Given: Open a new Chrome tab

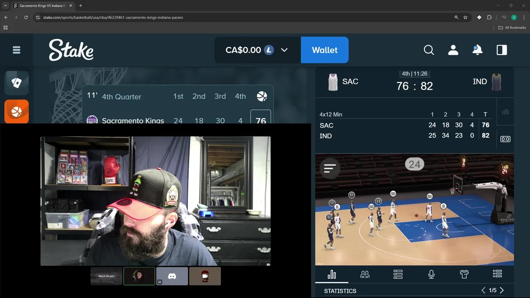Looking at the screenshot, I should [x=80, y=6].
